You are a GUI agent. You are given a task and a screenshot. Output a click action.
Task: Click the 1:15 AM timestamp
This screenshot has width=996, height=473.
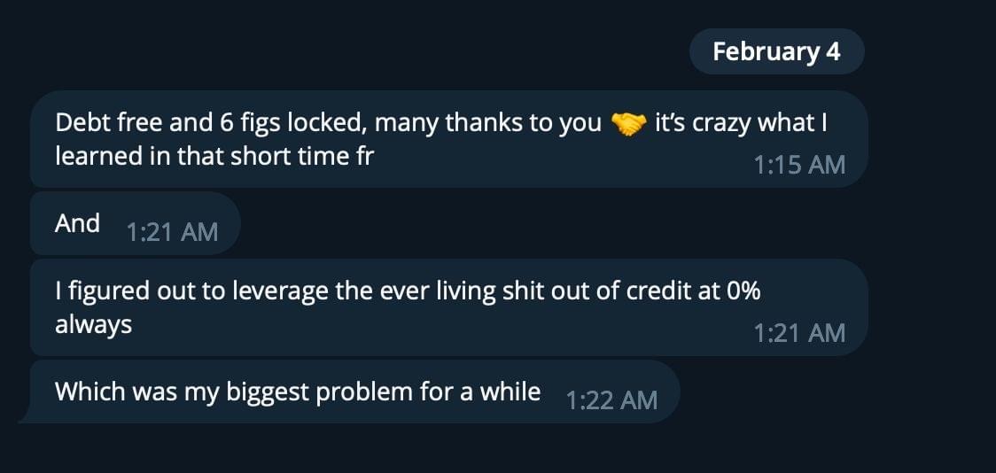(799, 165)
